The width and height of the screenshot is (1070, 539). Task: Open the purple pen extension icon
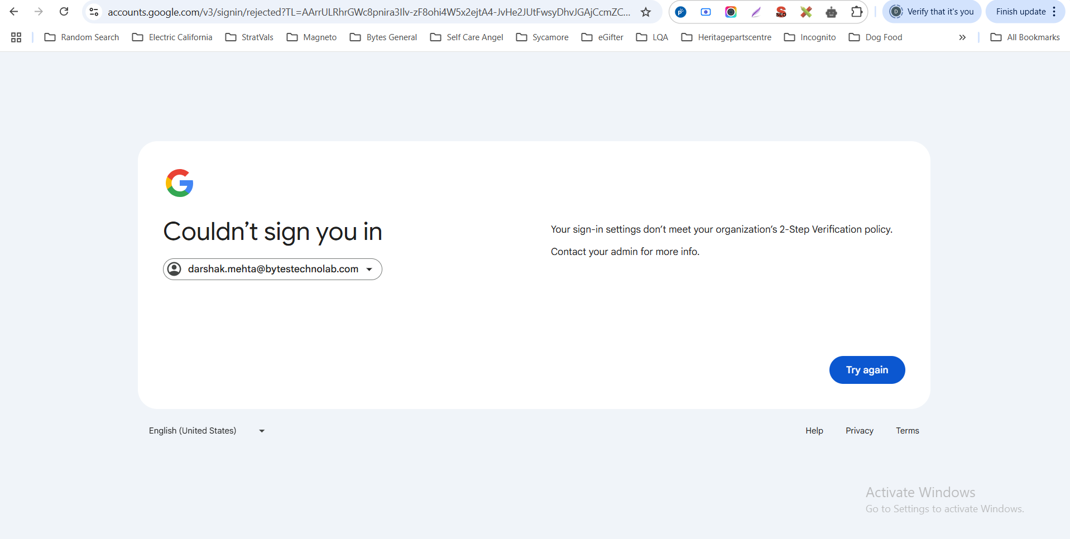[756, 12]
